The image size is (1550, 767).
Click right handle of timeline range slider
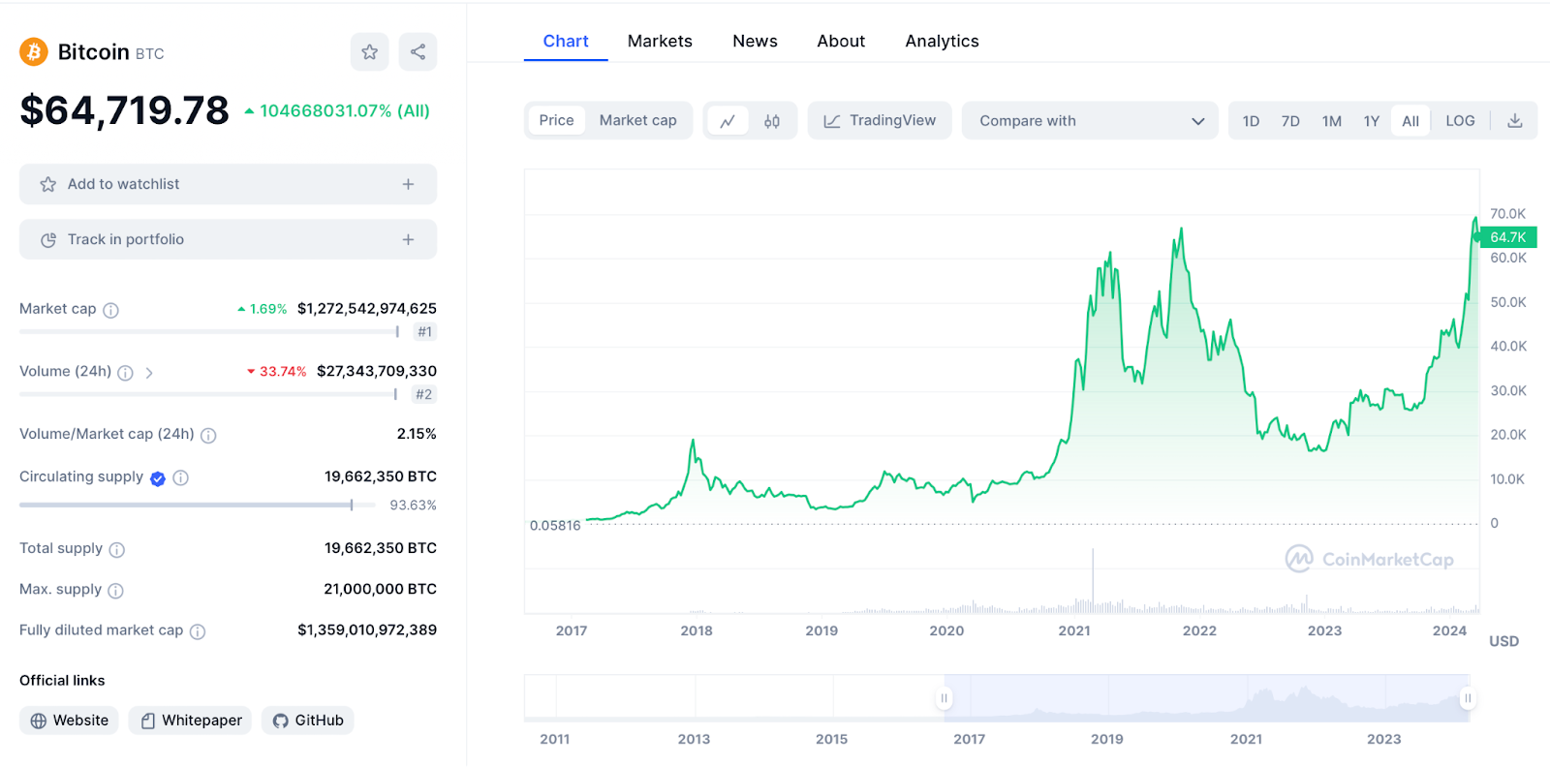[1469, 698]
